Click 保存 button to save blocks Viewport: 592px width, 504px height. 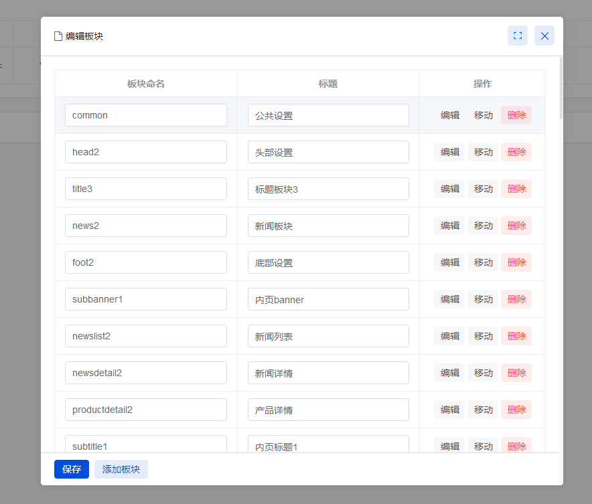point(71,469)
